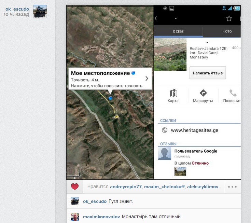Click the Точность: 4 м. text
The height and width of the screenshot is (223, 251).
[x=85, y=80]
